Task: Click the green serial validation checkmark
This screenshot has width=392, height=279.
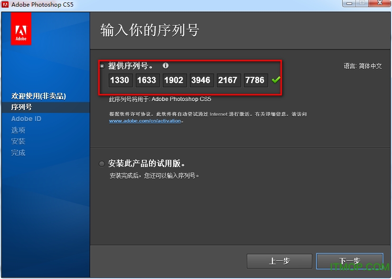Action: pos(276,80)
